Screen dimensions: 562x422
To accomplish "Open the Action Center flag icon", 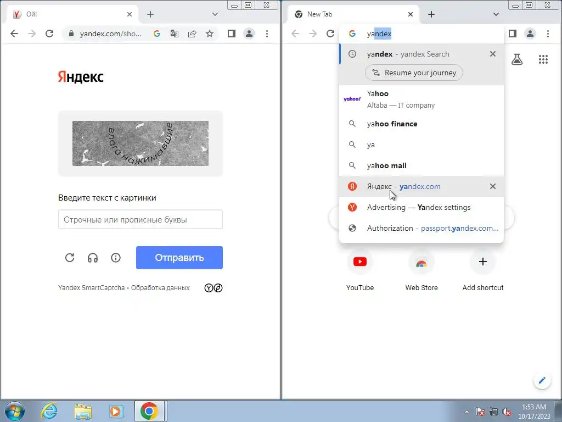I will (x=480, y=412).
